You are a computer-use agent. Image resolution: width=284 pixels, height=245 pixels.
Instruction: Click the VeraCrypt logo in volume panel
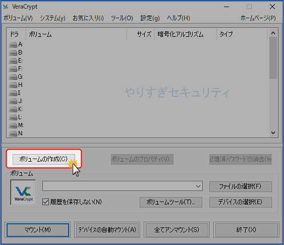(x=23, y=192)
